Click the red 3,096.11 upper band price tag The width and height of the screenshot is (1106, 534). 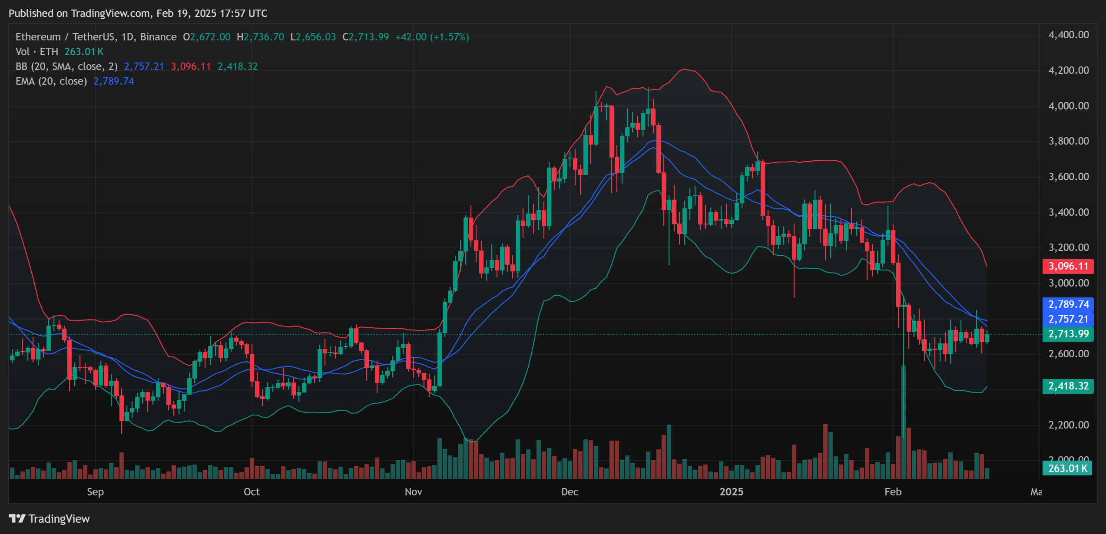coord(1068,266)
